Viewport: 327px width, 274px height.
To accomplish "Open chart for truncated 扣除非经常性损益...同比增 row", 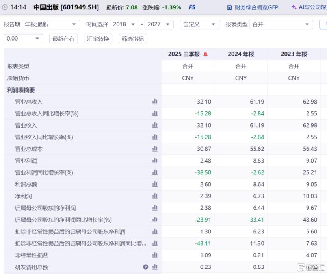I will (x=155, y=243).
